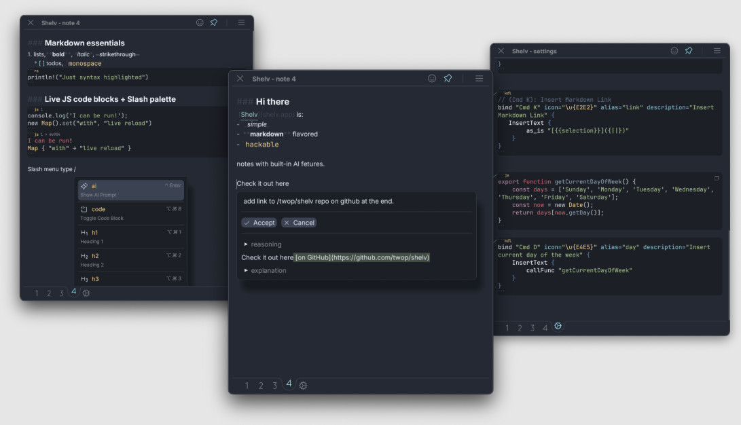The image size is (741, 425).
Task: Select note 4 tab in Markdown essentials window
Action: 74,291
